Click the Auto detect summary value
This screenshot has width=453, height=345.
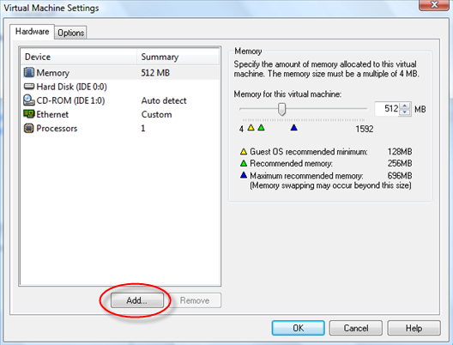tap(164, 100)
